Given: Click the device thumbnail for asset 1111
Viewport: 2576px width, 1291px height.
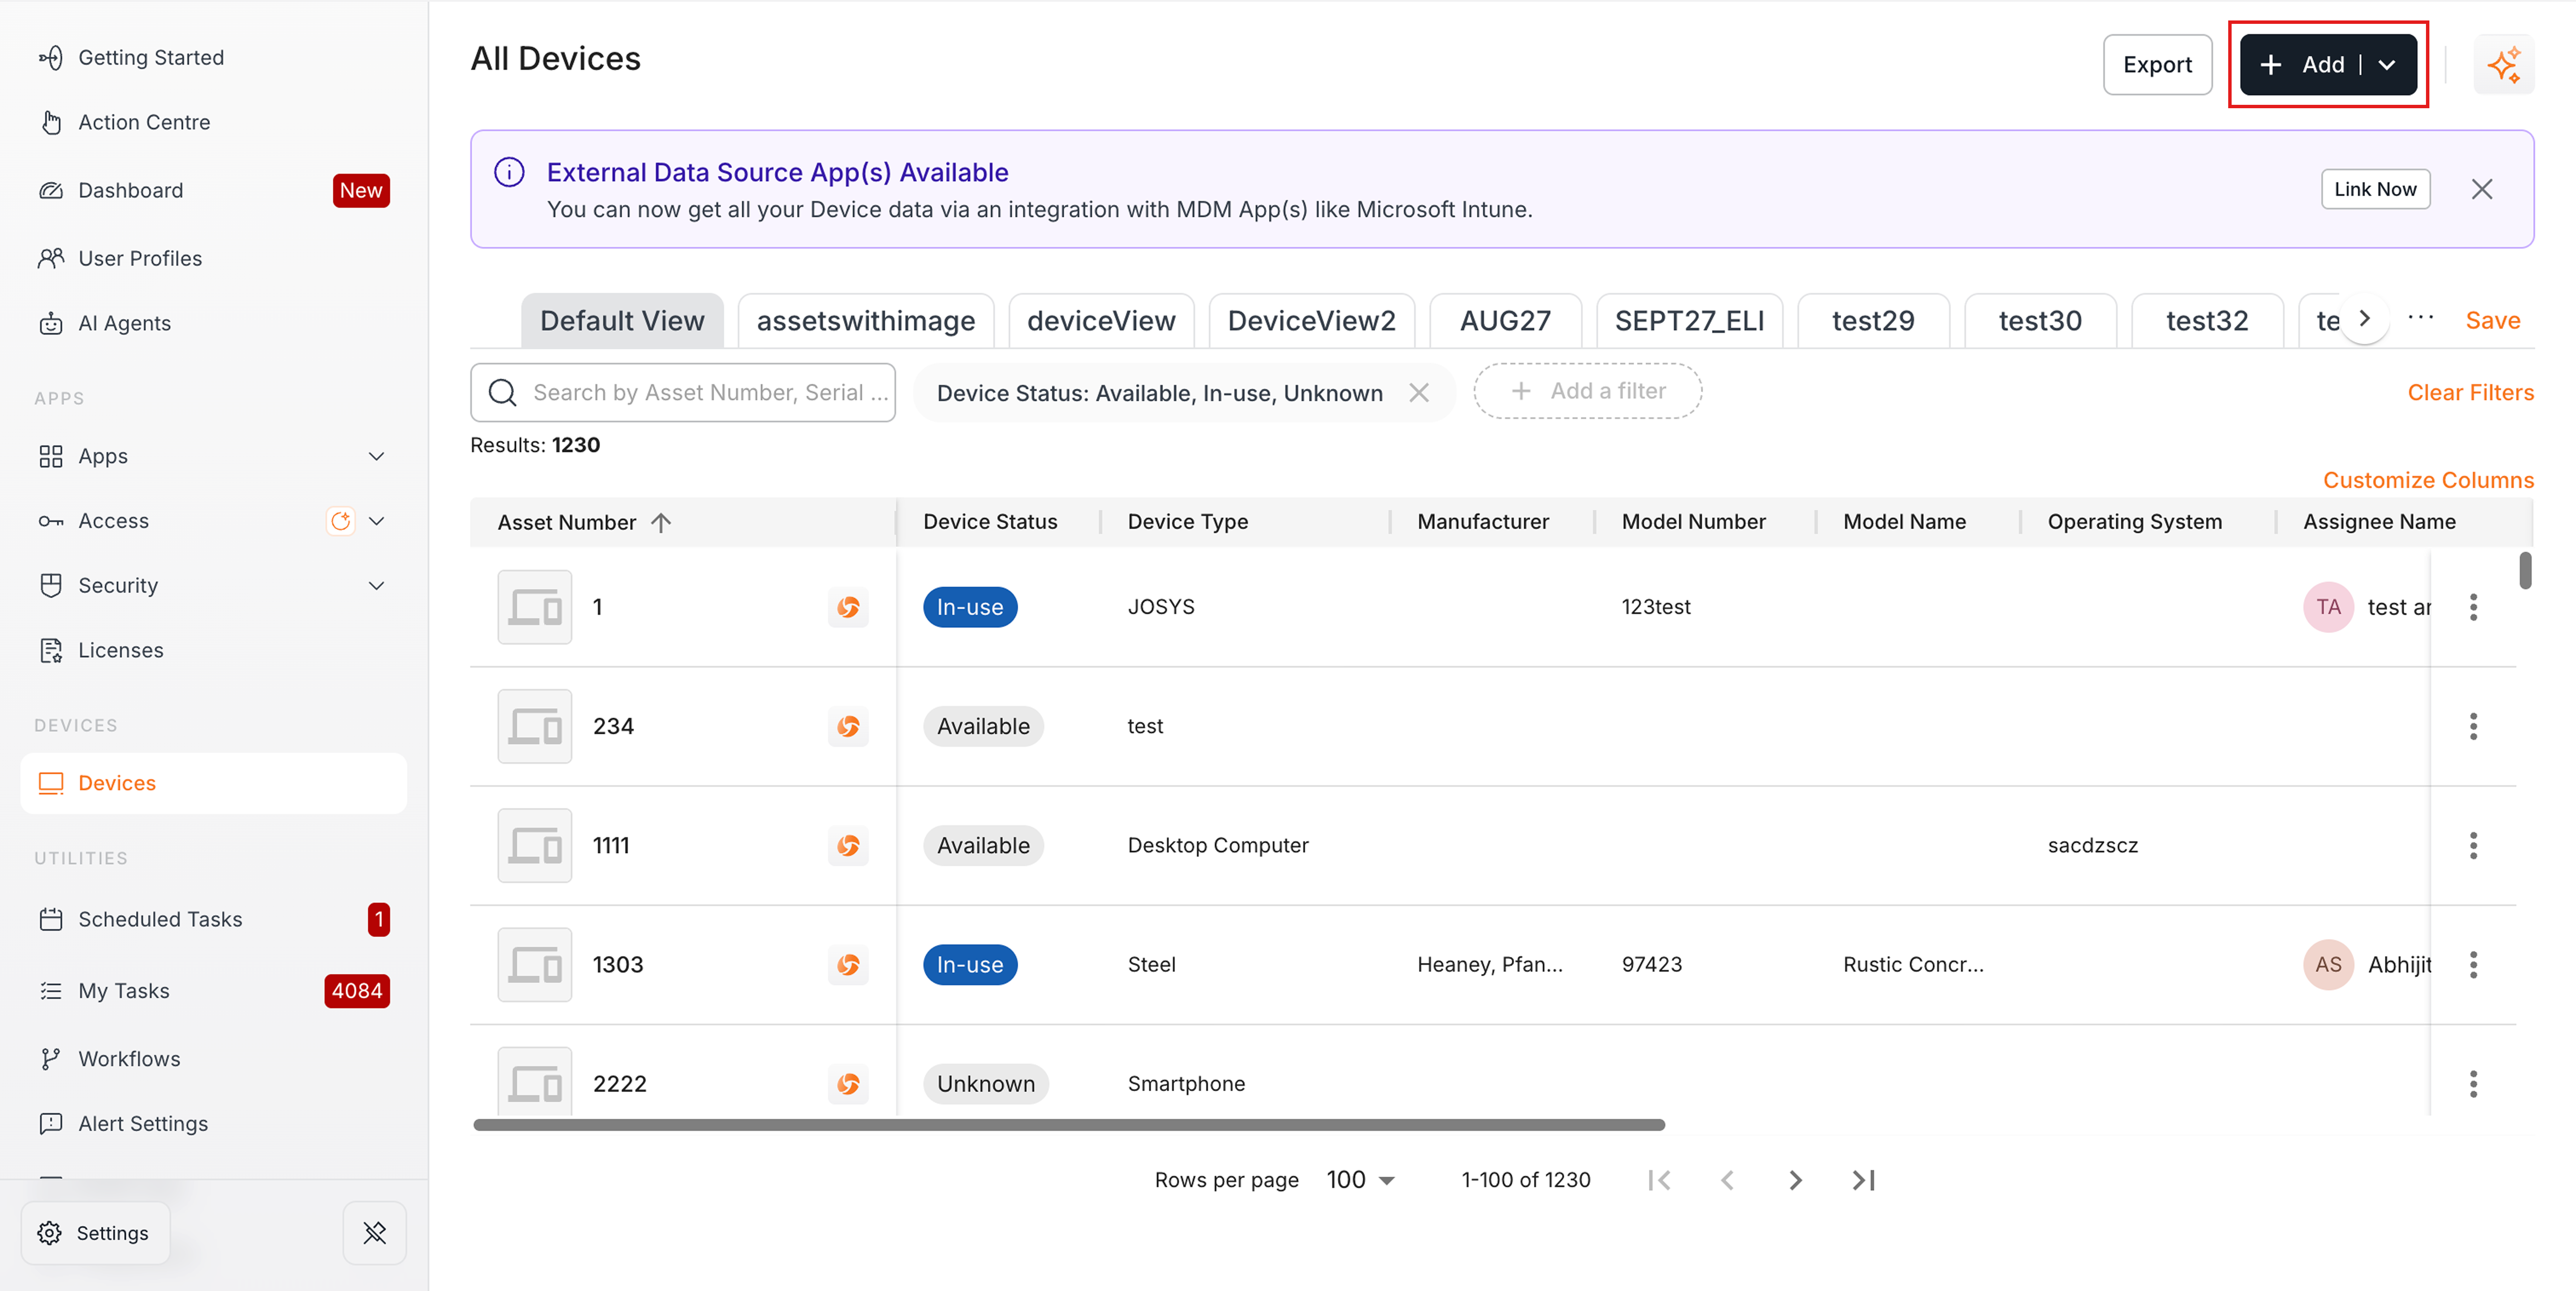Looking at the screenshot, I should click(535, 846).
